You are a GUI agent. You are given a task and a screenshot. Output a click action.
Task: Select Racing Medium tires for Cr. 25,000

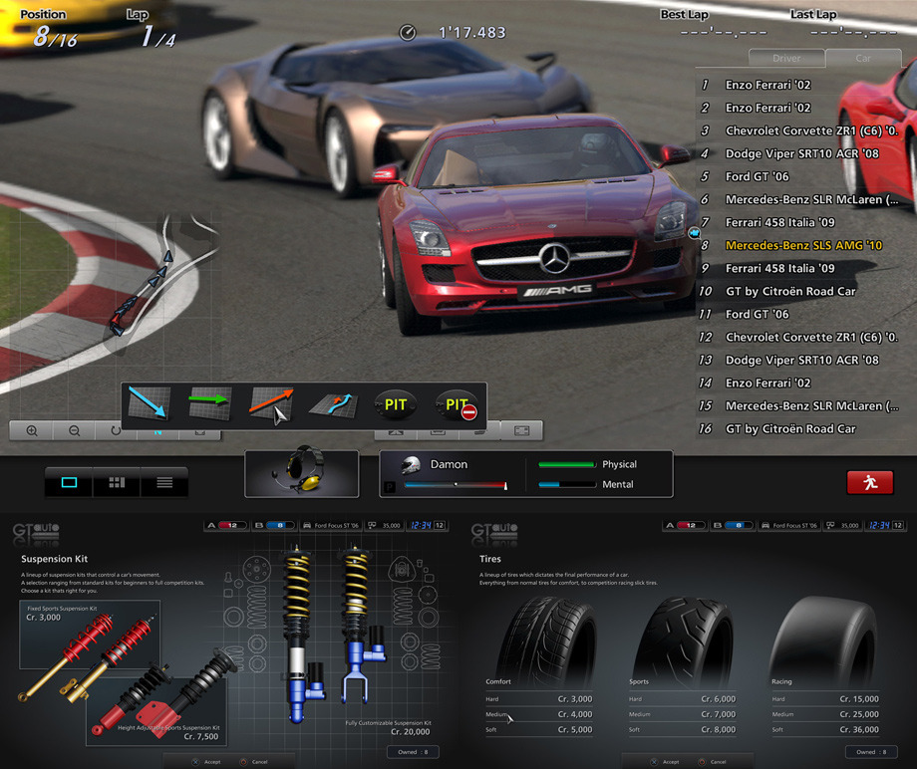click(x=825, y=714)
